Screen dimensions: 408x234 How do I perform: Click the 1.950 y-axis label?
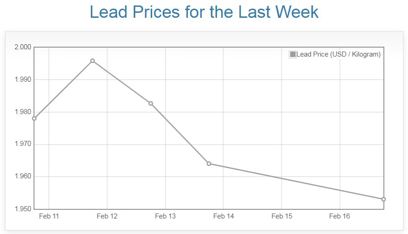pos(23,209)
